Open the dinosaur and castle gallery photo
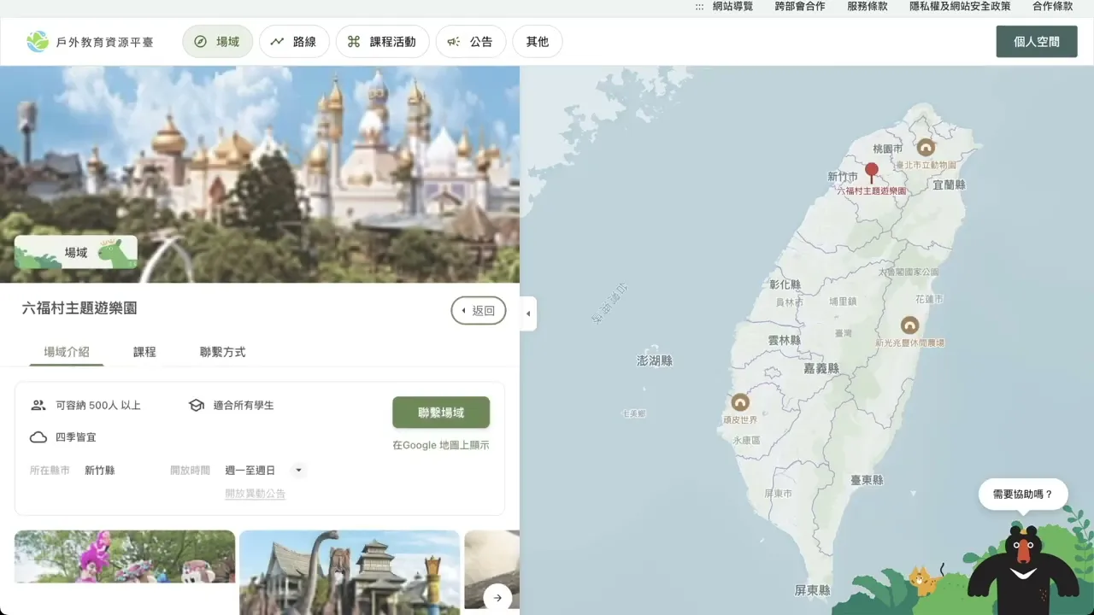Viewport: 1094px width, 615px height. tap(350, 572)
